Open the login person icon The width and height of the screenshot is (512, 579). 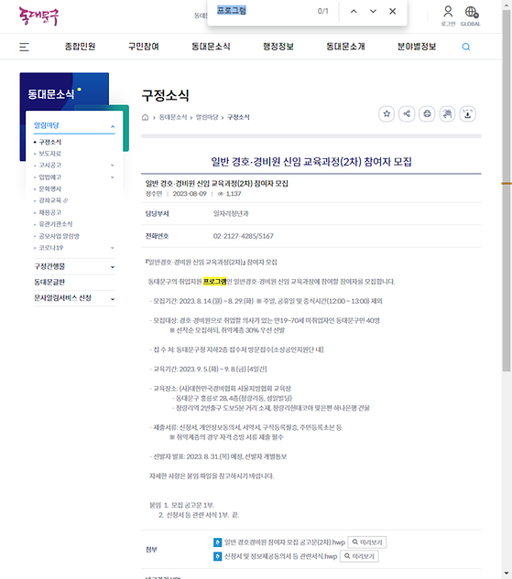tap(448, 12)
